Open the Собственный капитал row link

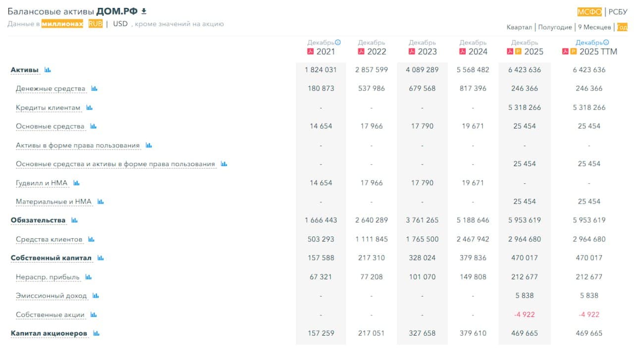pos(51,258)
